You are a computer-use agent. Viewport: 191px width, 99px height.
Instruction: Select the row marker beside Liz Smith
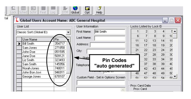tap(19, 60)
